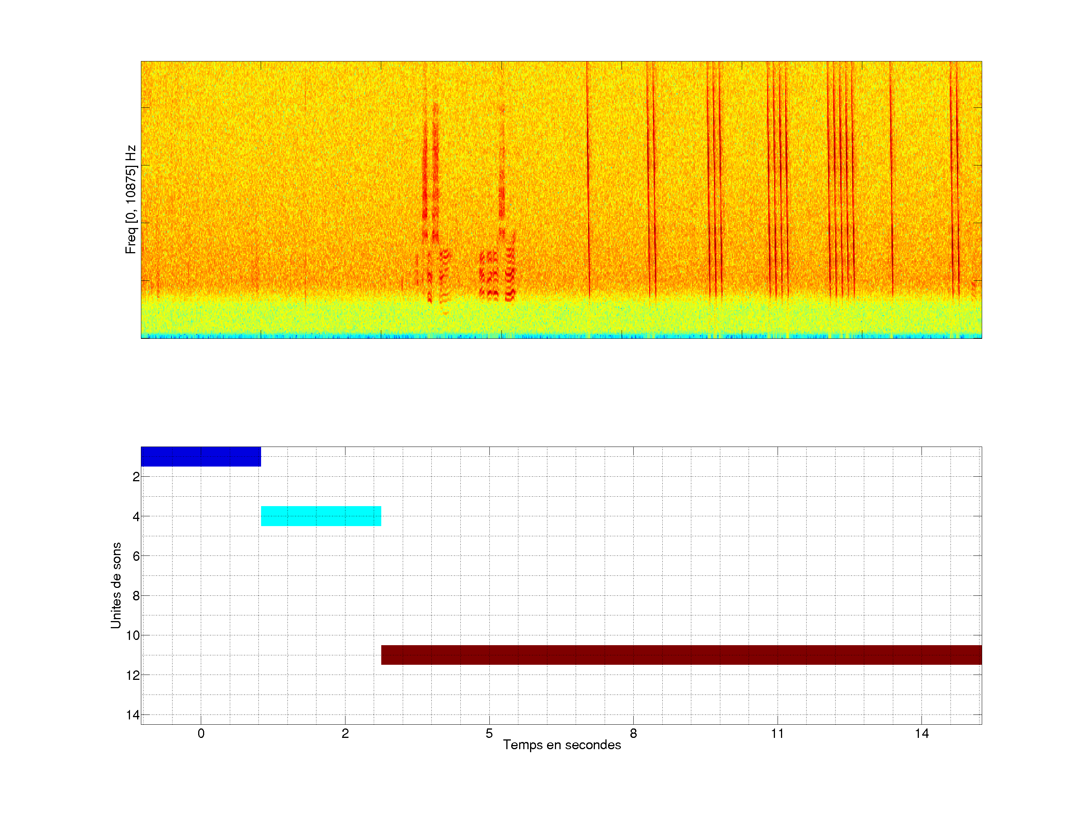The width and height of the screenshot is (1085, 814).
Task: Select the 'Unites de sons' axis label
Action: [x=116, y=585]
